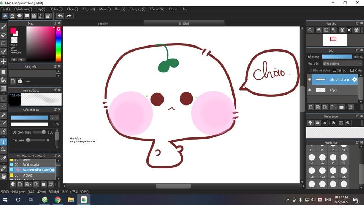
Task: Choose the Acrylic brush in list
Action: 32,175
